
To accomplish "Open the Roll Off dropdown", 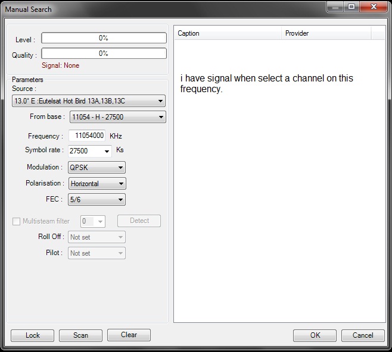I will [x=97, y=237].
